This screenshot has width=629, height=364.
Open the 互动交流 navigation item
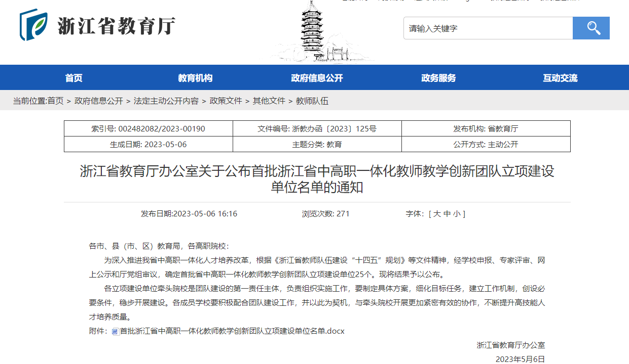point(560,78)
